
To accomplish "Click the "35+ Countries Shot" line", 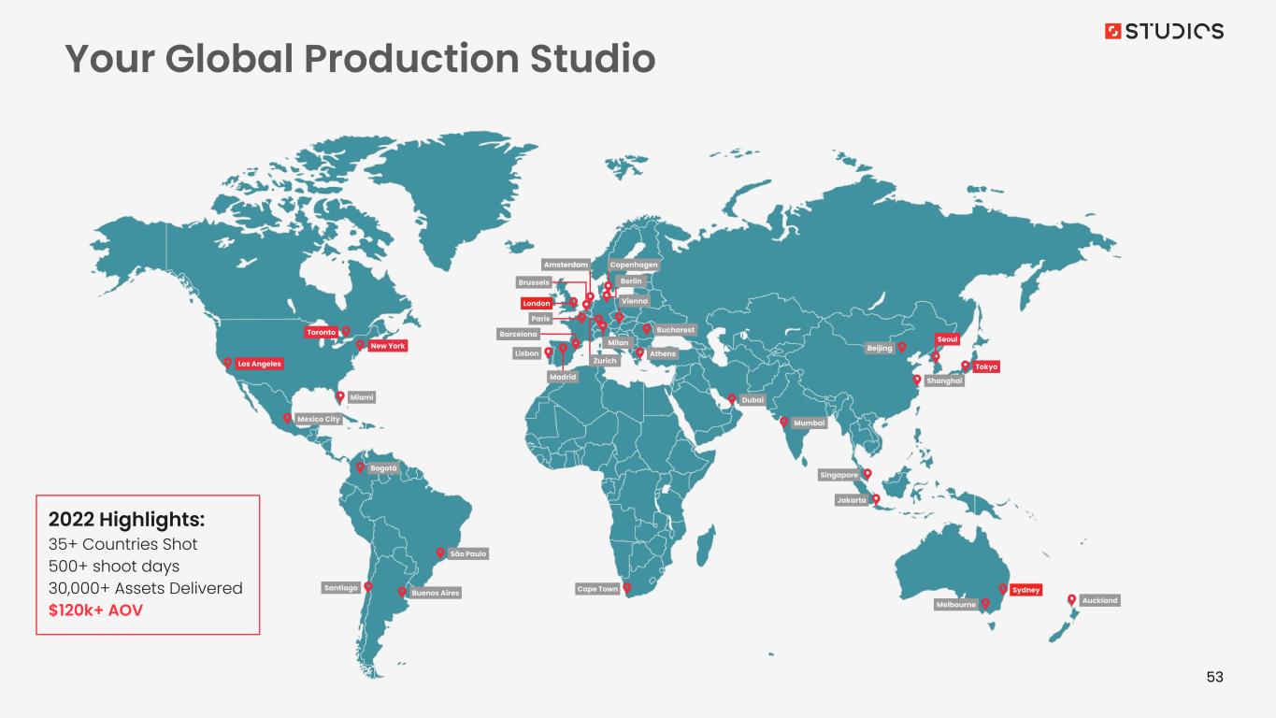I will point(122,544).
